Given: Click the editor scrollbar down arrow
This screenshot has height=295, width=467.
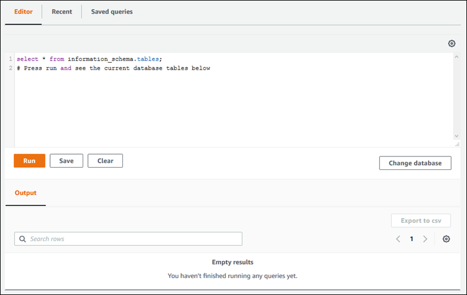Looking at the screenshot, I should point(457,136).
